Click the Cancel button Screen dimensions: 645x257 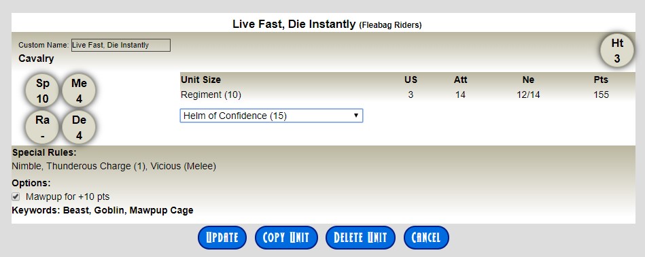(426, 238)
